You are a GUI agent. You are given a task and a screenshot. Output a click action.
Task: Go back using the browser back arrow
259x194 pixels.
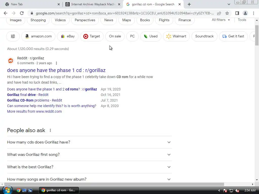pyautogui.click(x=6, y=13)
